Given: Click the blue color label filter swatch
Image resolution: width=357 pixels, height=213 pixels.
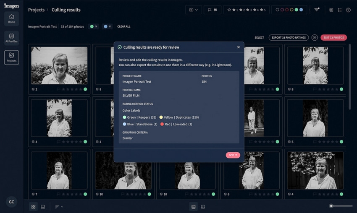Looking at the screenshot, I should tap(301, 10).
